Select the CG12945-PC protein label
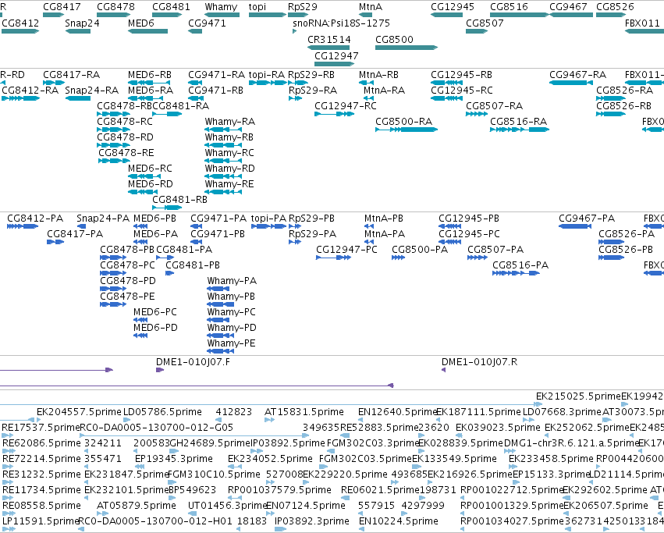Screen dimensions: 664x533 coord(469,234)
